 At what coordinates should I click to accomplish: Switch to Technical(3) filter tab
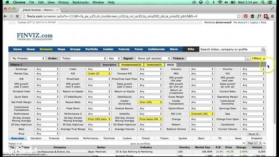[154, 65]
